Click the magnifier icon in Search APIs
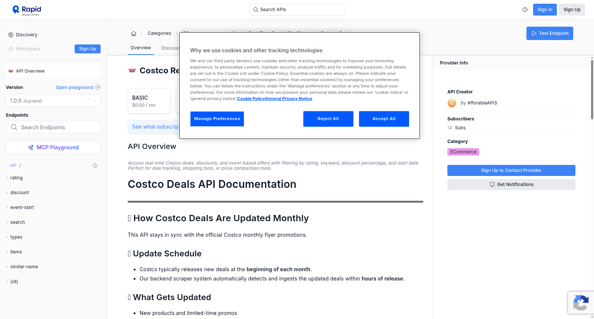The width and height of the screenshot is (594, 319). (x=256, y=10)
